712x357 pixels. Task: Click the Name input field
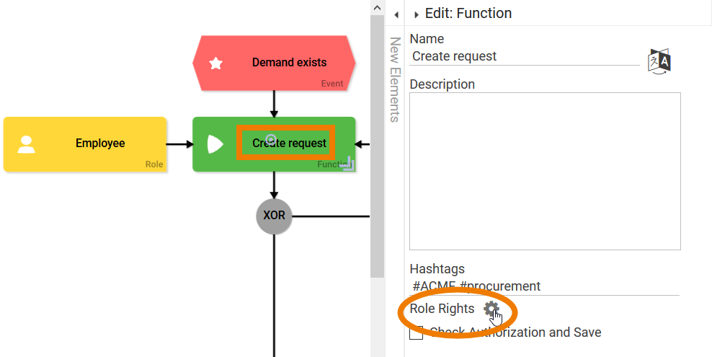(524, 56)
